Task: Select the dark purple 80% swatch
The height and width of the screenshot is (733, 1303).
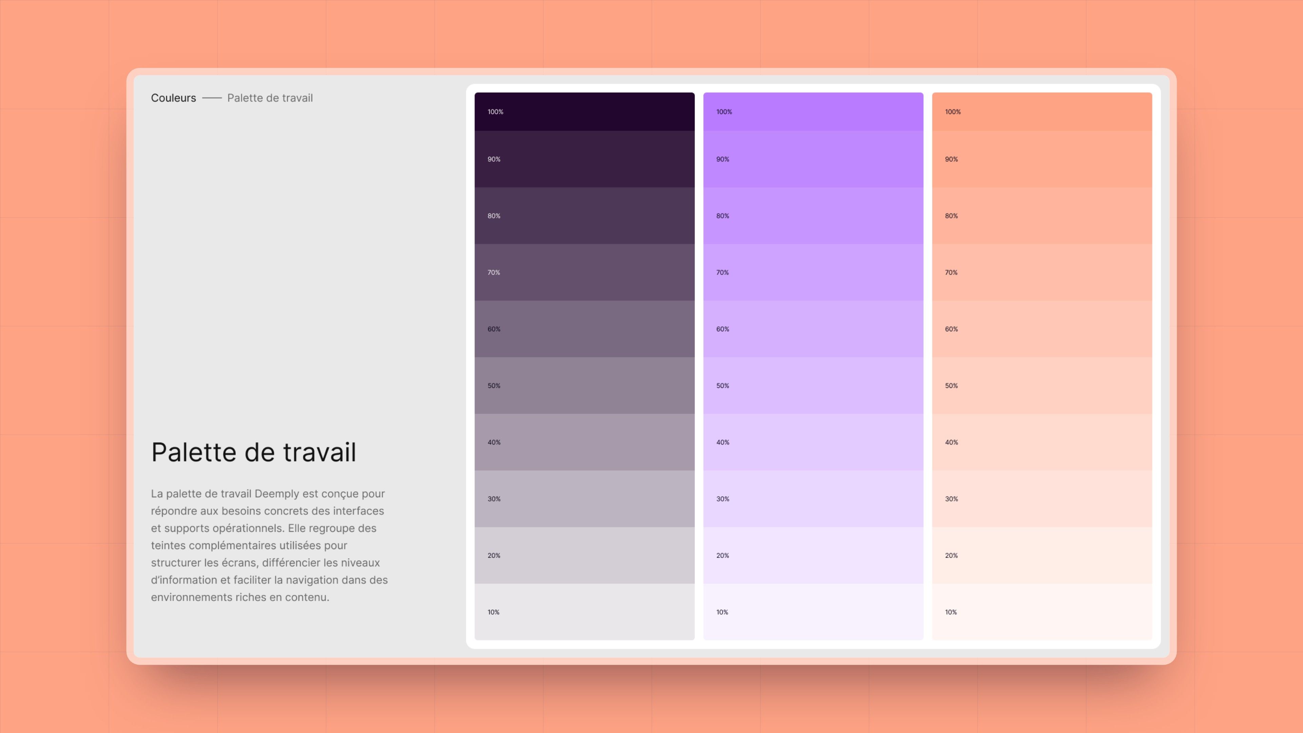Action: [584, 216]
